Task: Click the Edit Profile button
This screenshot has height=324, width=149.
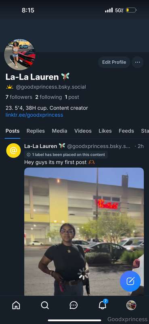Action: [x=114, y=62]
